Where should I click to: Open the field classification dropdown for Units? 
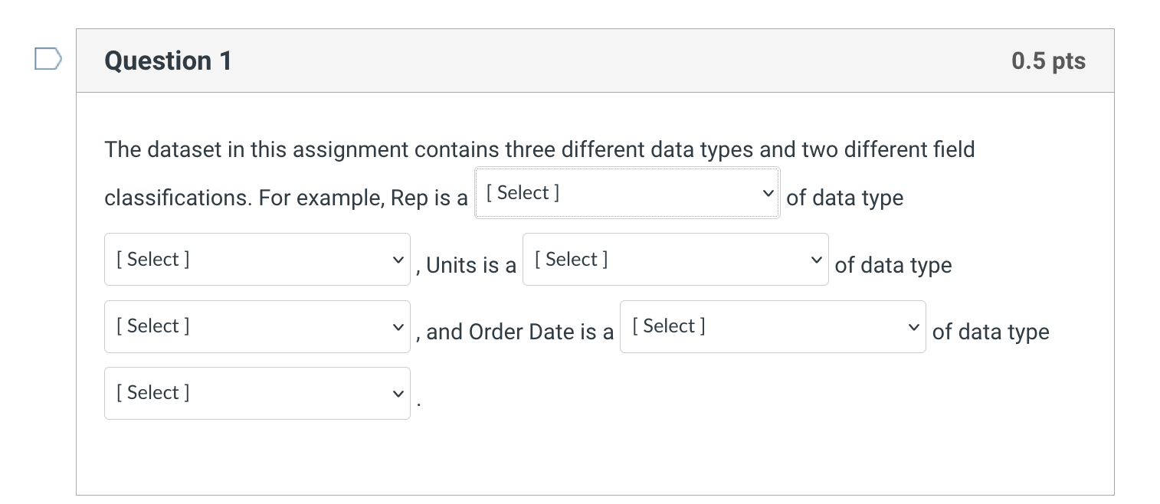point(675,259)
